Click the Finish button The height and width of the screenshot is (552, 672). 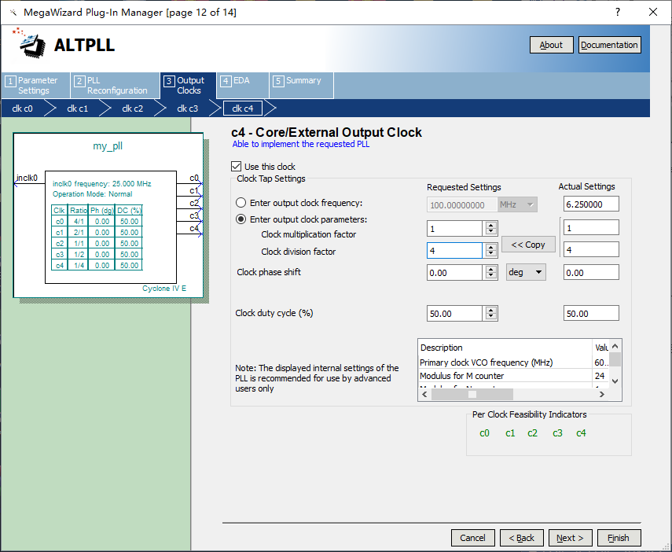click(619, 538)
